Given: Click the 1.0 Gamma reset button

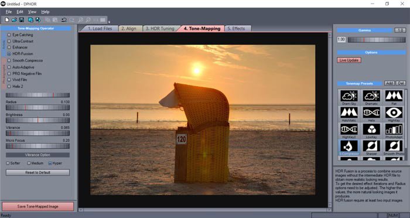Looking at the screenshot, I should (x=400, y=30).
